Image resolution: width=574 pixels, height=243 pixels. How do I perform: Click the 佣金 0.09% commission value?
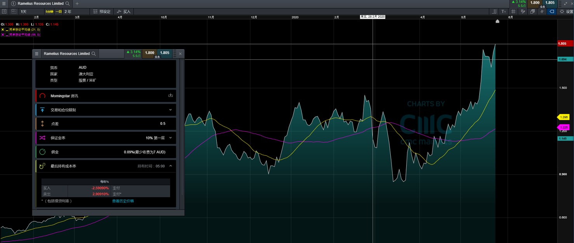point(144,152)
